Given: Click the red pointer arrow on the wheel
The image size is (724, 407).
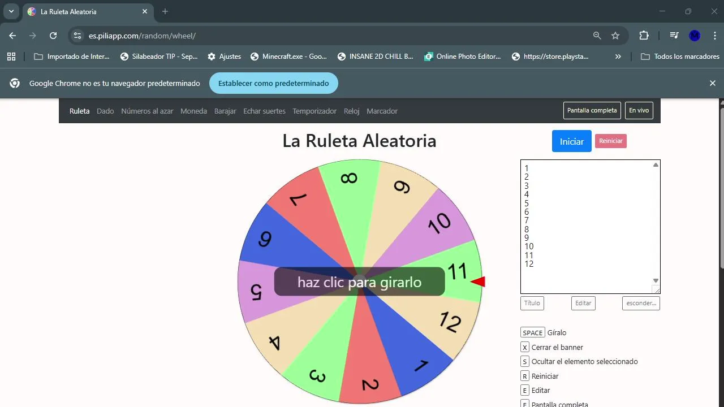Looking at the screenshot, I should click(479, 282).
